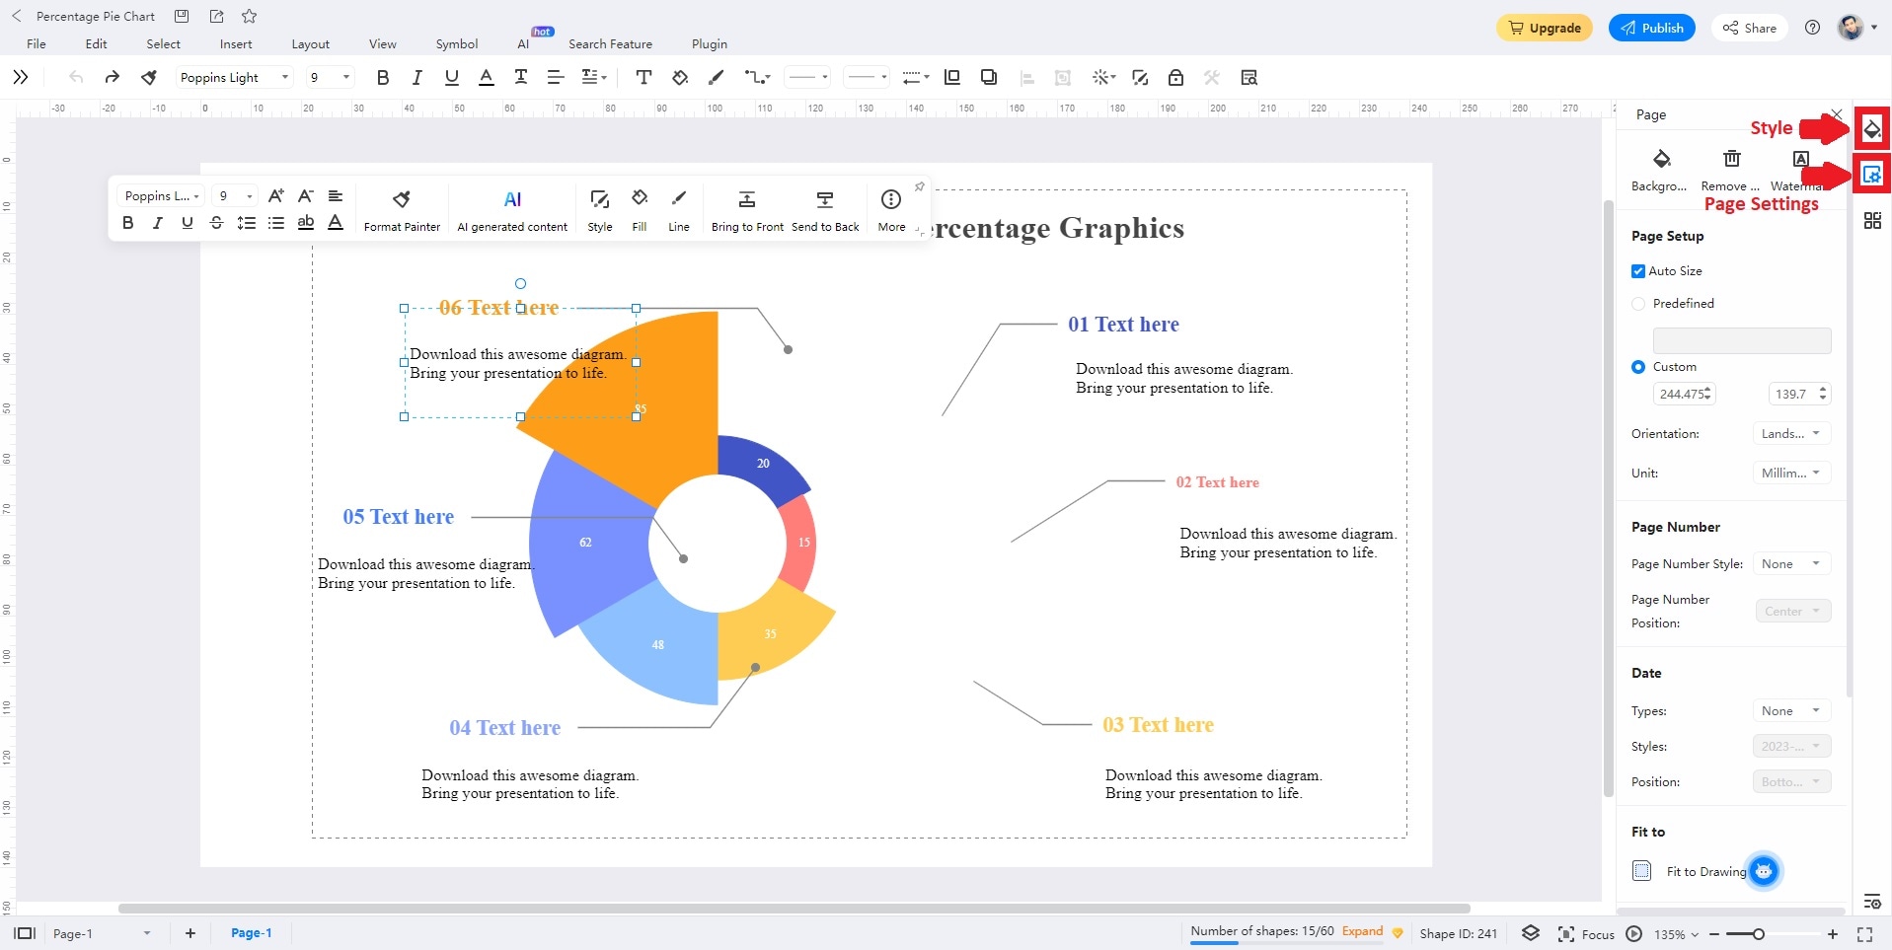Select the '01 Text here' label on canvas
Viewport: 1892px width, 950px height.
pos(1123,324)
